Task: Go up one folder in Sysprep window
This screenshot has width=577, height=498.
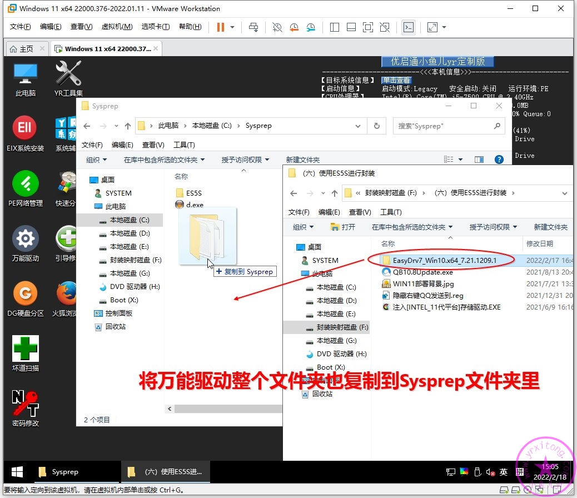Action: (128, 126)
